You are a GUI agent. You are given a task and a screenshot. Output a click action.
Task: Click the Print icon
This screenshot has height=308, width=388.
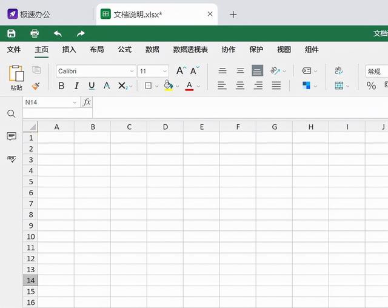coord(35,33)
